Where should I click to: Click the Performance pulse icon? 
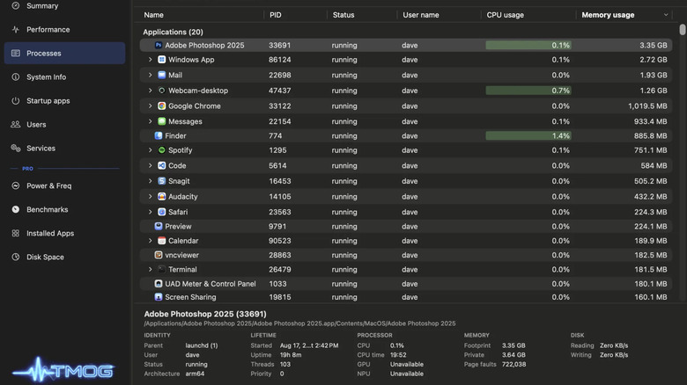pyautogui.click(x=16, y=29)
